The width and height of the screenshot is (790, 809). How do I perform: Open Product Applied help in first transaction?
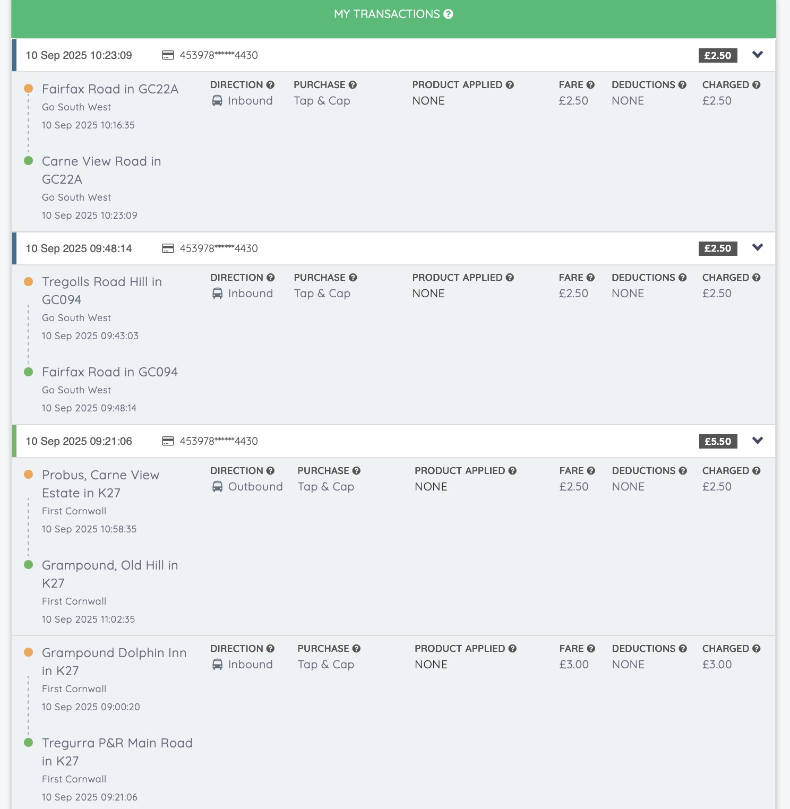point(510,85)
